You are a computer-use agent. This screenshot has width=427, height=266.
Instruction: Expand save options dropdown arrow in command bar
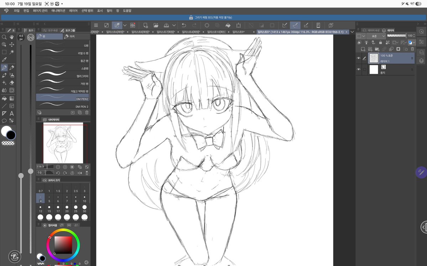click(174, 25)
